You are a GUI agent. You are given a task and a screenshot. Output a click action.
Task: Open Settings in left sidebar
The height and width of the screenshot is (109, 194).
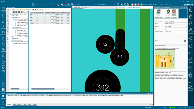click(x=3, y=97)
